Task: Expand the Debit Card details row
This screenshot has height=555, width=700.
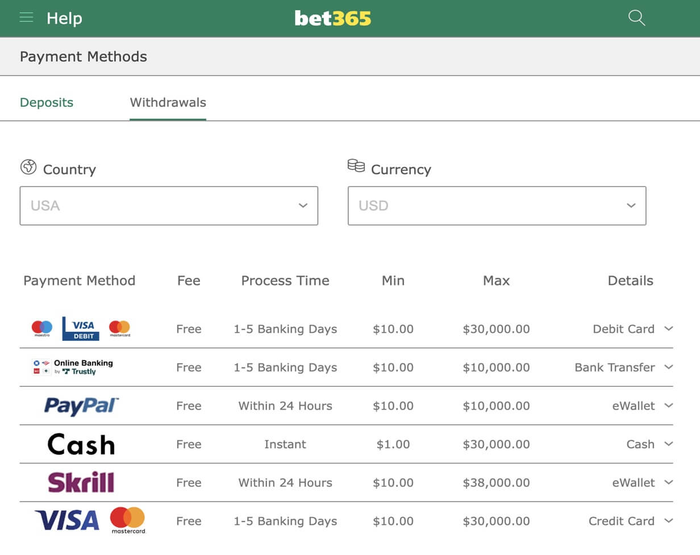Action: tap(346, 329)
